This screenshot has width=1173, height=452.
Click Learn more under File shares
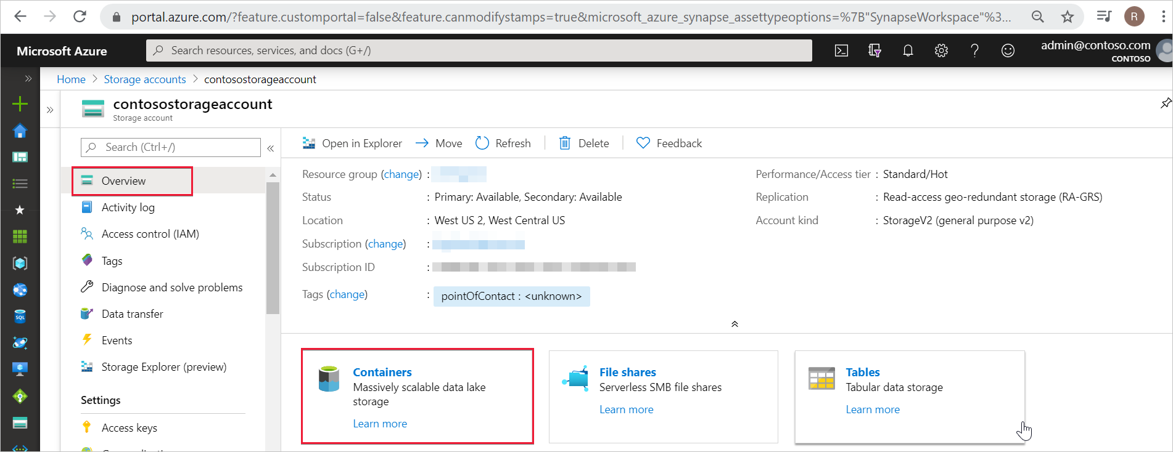pos(627,410)
